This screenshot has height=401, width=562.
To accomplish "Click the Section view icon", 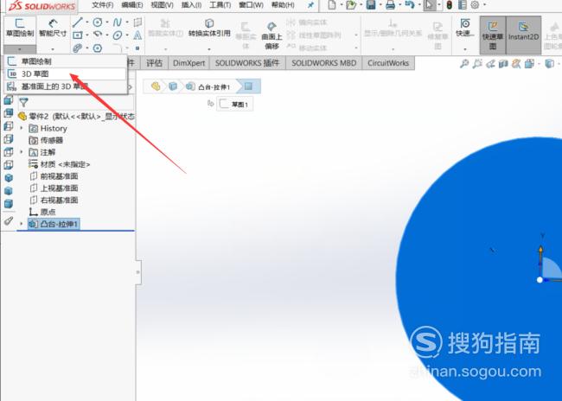I will 503,64.
